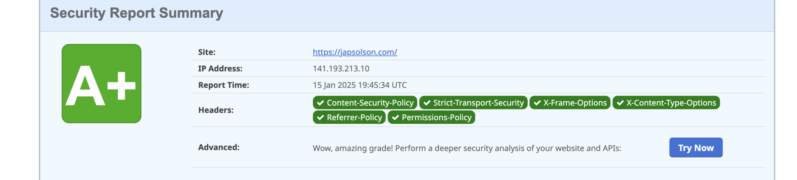Image resolution: width=797 pixels, height=180 pixels.
Task: Click the IP address value 141.193.213.10
Action: [x=341, y=68]
